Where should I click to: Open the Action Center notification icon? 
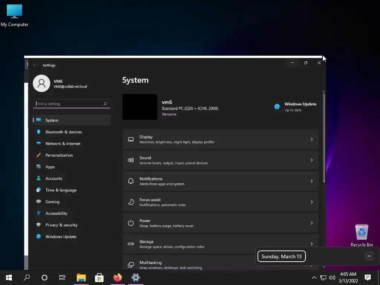click(x=368, y=278)
